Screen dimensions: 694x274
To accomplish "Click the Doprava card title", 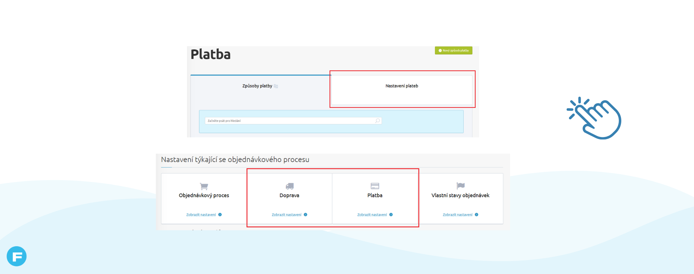I will pyautogui.click(x=289, y=195).
